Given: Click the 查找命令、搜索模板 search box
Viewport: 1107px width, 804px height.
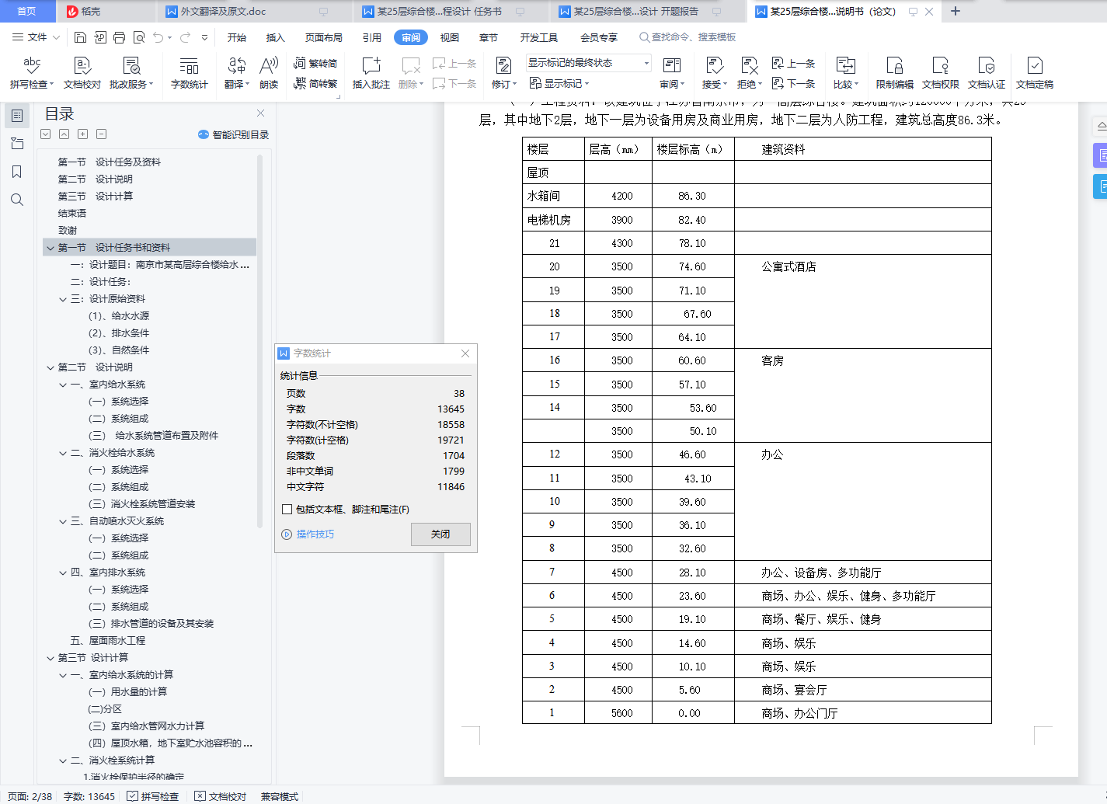Looking at the screenshot, I should [x=688, y=37].
